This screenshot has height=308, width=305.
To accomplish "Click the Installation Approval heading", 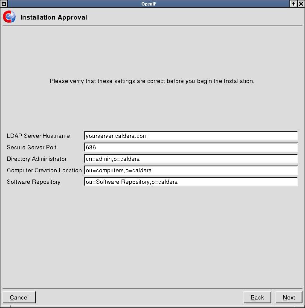I will tap(54, 17).
